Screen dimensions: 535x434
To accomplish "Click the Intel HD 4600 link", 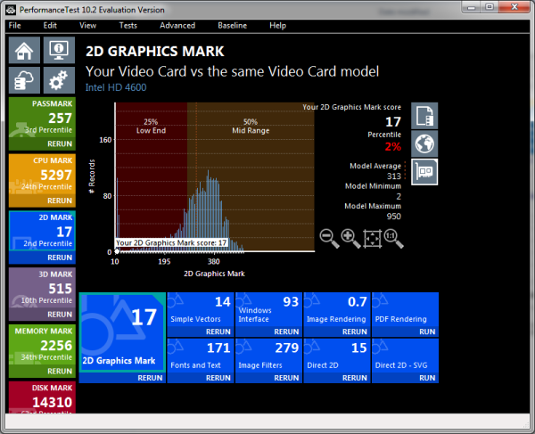I will click(x=116, y=87).
